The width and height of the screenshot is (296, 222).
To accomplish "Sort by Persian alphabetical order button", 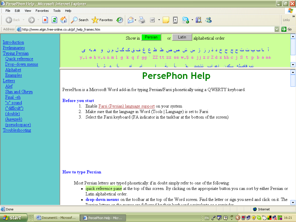I will click(x=151, y=37).
